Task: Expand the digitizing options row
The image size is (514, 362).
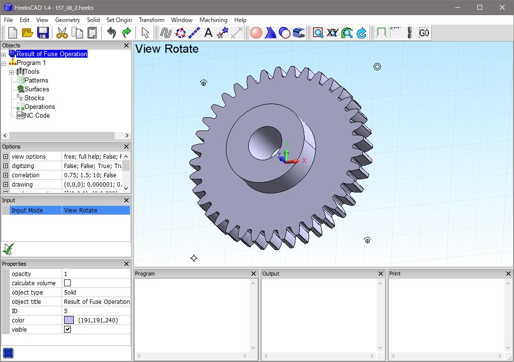Action: point(6,166)
